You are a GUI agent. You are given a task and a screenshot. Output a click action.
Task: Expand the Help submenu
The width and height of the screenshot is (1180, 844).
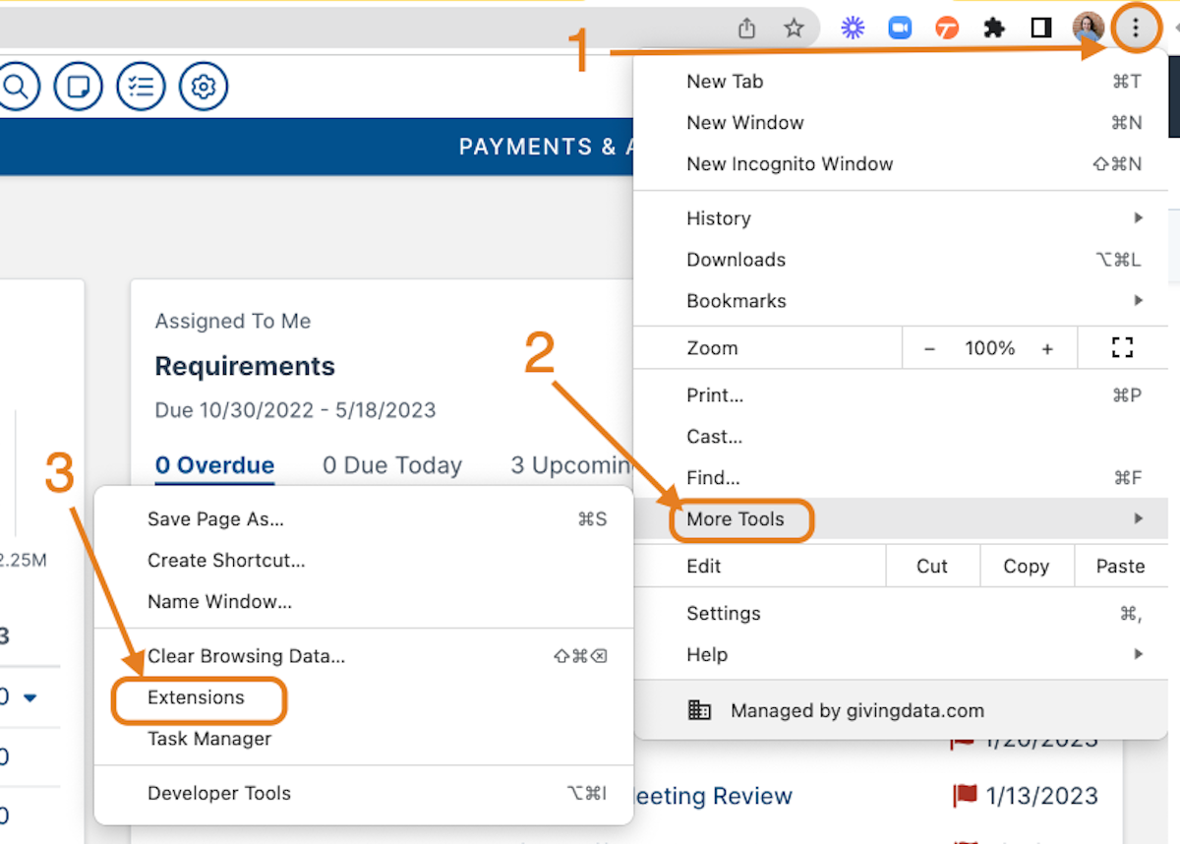tap(900, 655)
